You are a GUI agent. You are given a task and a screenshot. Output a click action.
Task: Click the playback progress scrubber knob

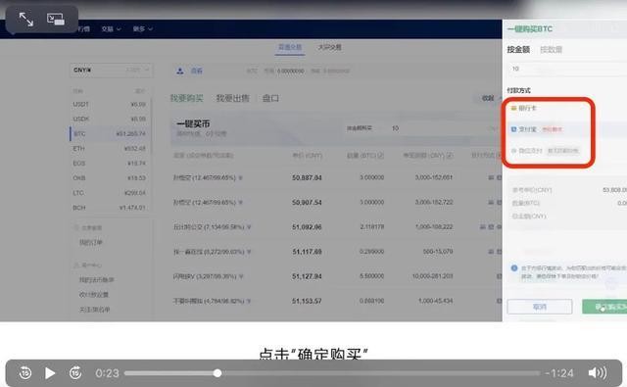[x=217, y=373]
